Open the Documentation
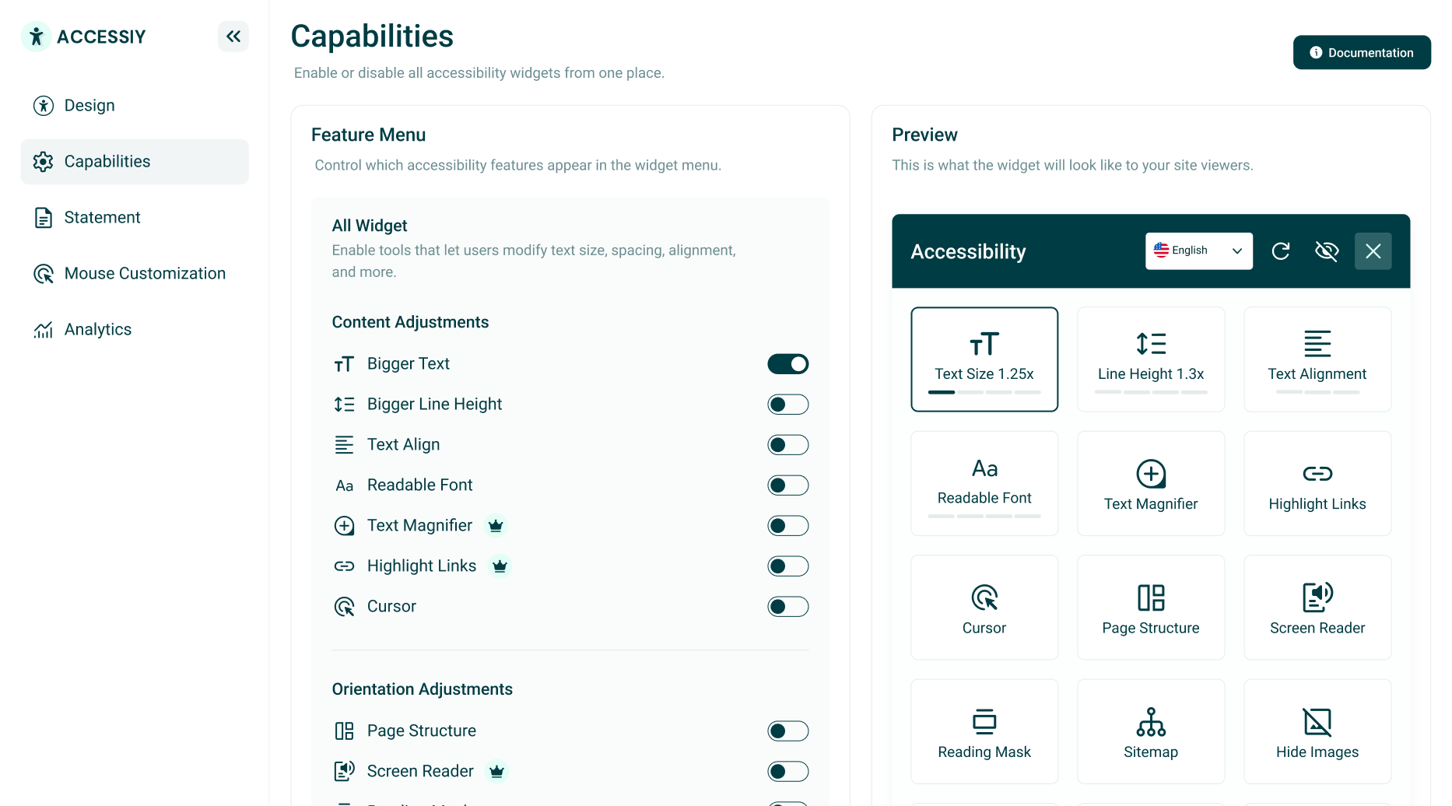This screenshot has width=1452, height=806. 1361,52
